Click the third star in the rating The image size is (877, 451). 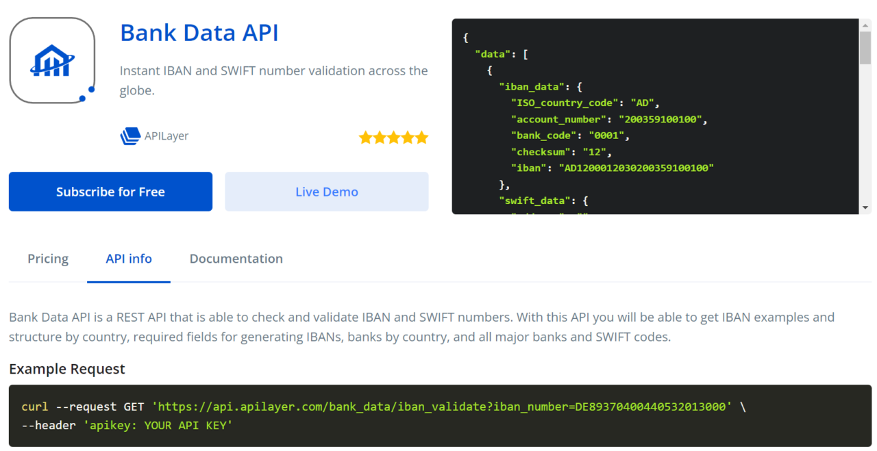point(393,138)
